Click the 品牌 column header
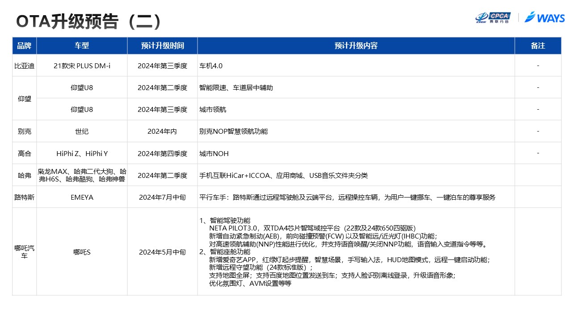 click(x=24, y=45)
